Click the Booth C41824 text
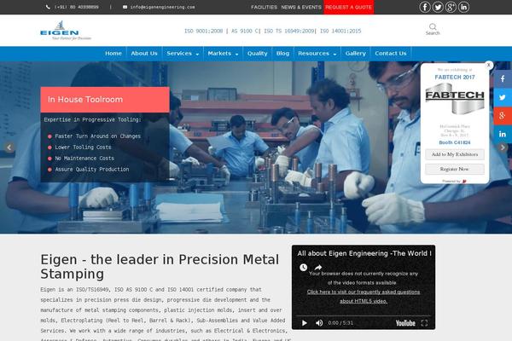The image size is (512, 341). pos(455,142)
